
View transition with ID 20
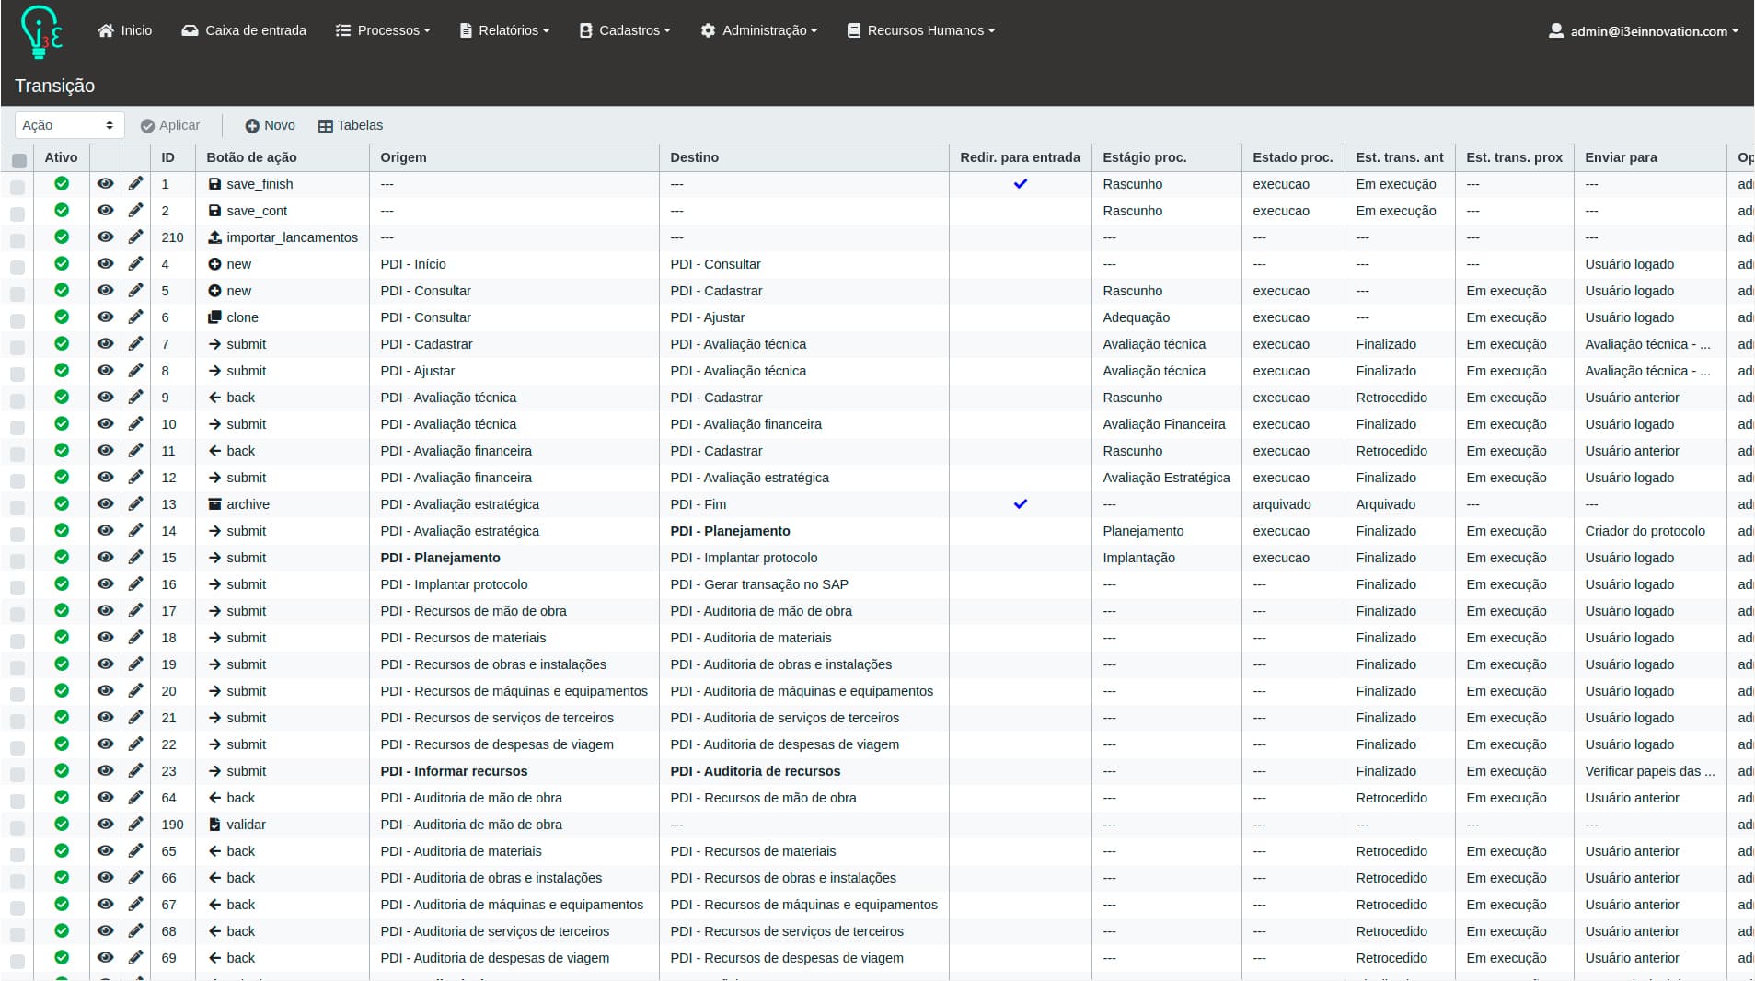106,691
